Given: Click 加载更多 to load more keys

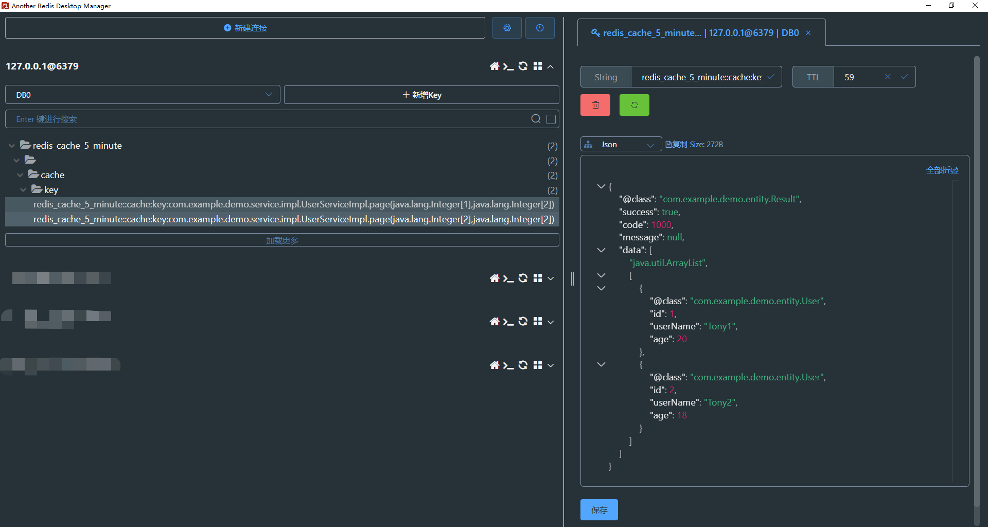Looking at the screenshot, I should pos(282,240).
